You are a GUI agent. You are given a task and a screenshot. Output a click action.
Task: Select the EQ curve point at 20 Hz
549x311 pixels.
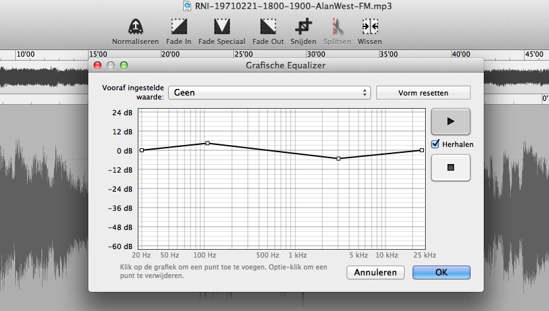pos(141,150)
